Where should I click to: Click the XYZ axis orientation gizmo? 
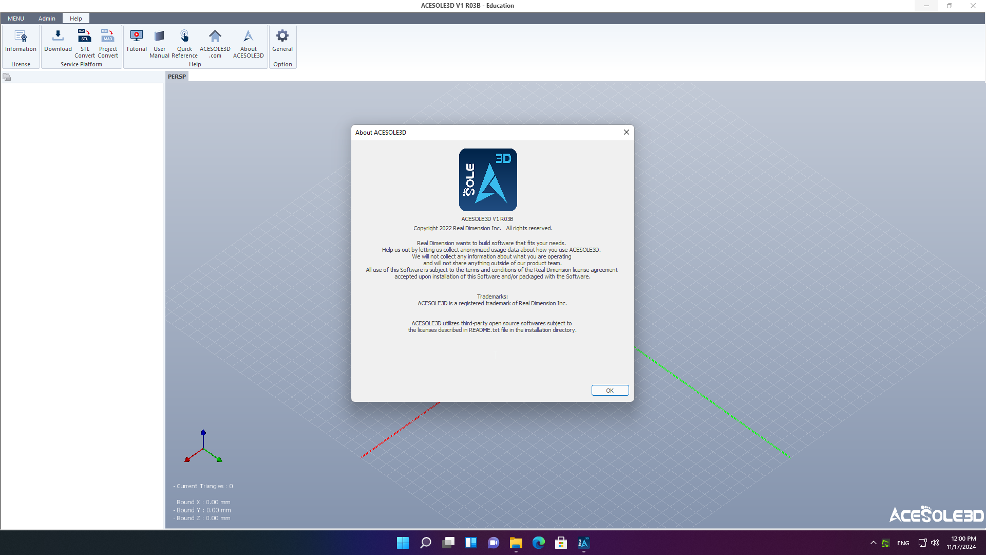click(x=203, y=447)
